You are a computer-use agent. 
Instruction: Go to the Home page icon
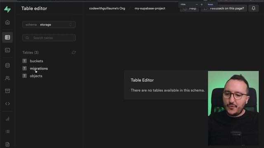click(x=7, y=22)
